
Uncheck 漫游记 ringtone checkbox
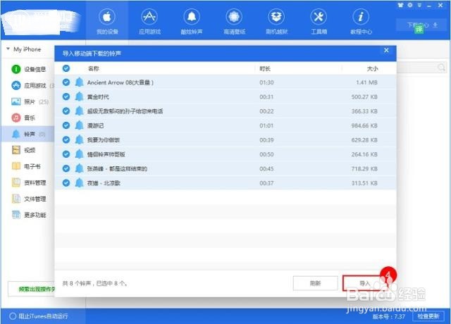(x=66, y=125)
